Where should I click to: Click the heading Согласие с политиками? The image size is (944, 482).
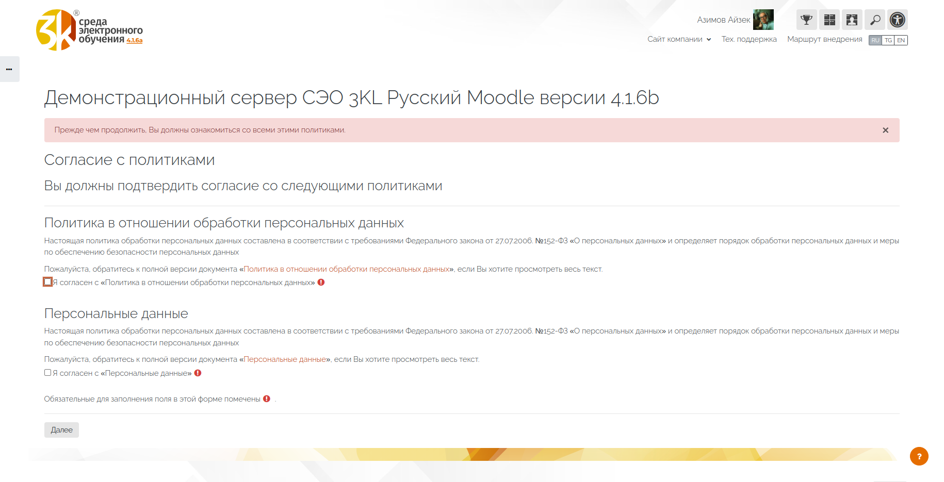tap(129, 160)
